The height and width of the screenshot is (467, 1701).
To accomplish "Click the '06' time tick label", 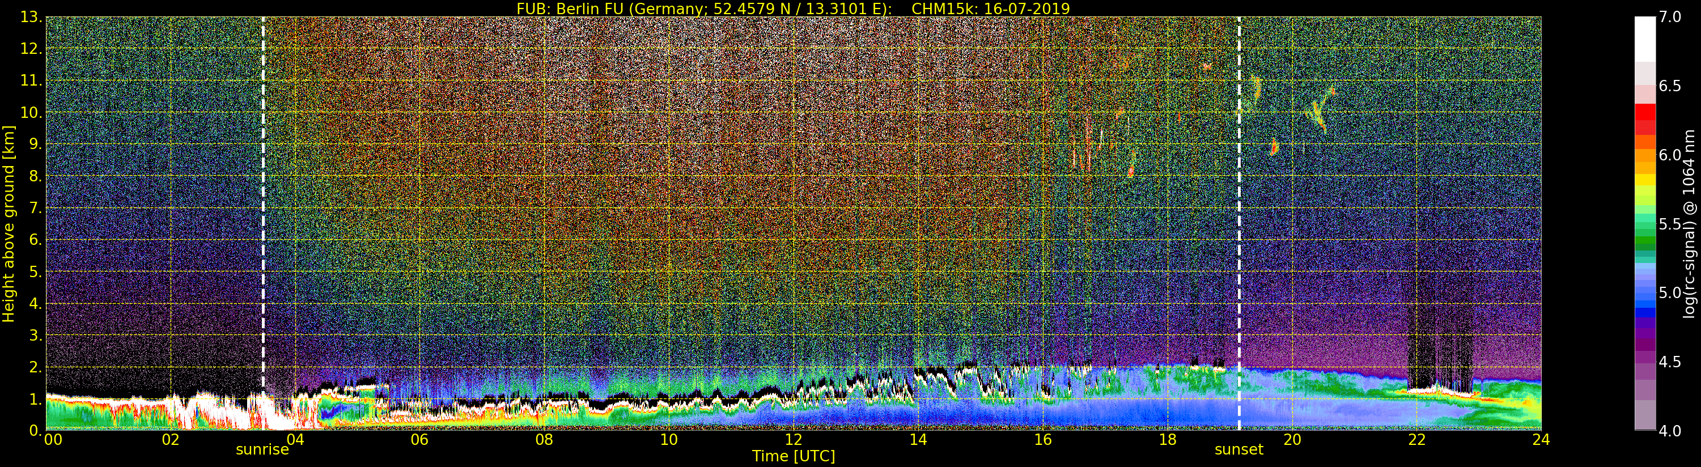I will [x=420, y=440].
